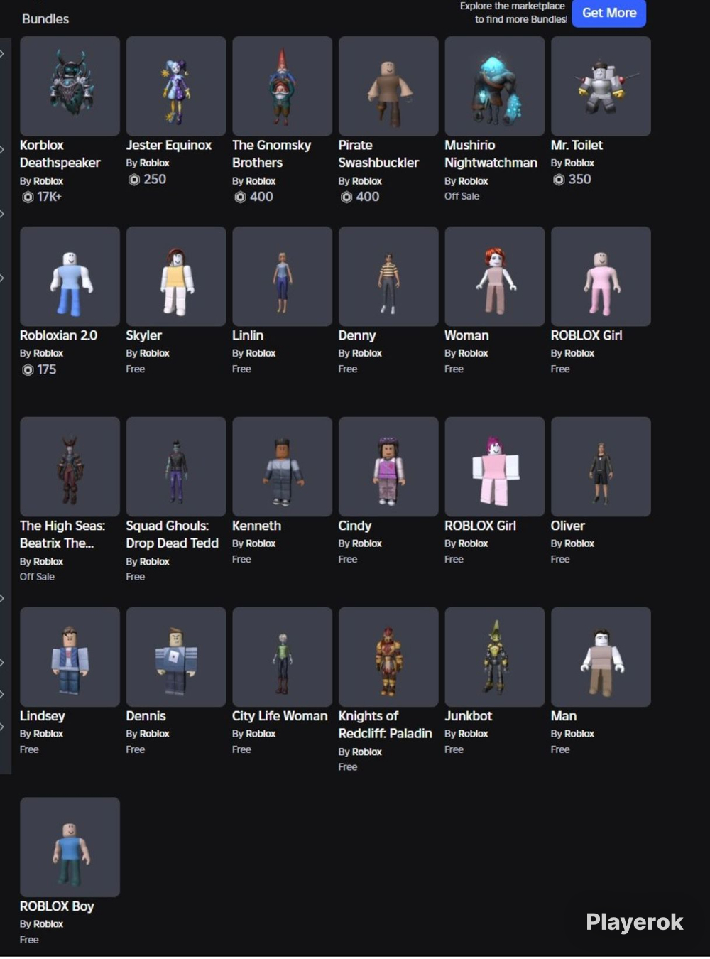The height and width of the screenshot is (959, 710).
Task: Open Mushirio Nightwatchman bundle image
Action: pos(494,86)
